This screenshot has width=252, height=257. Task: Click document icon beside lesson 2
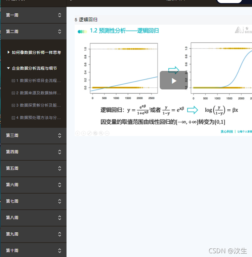click(13, 93)
